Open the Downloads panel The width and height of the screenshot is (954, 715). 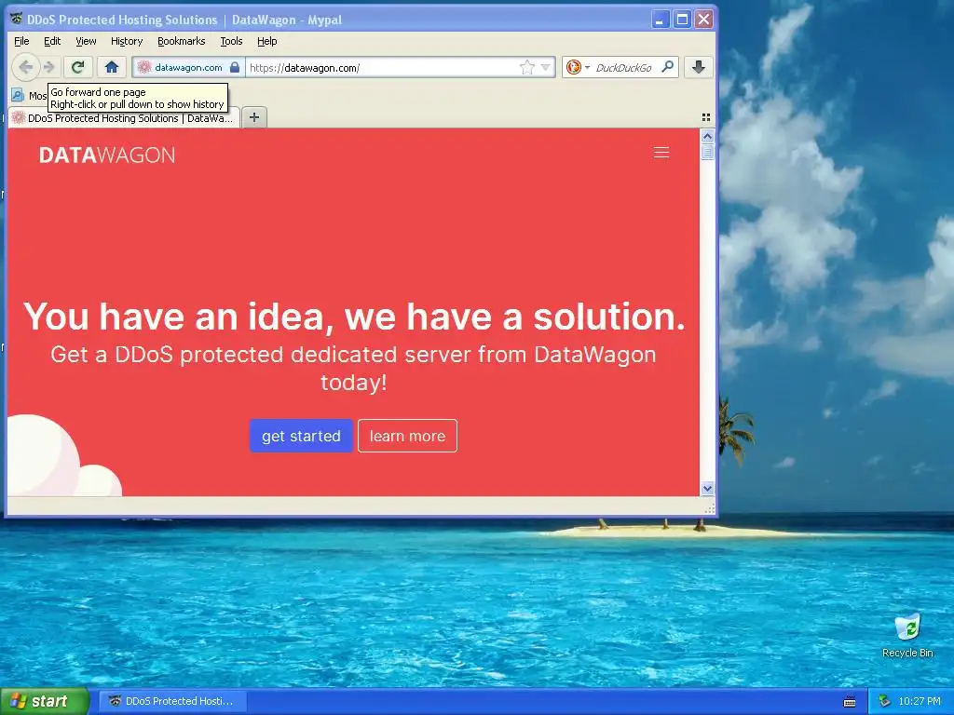tap(699, 67)
